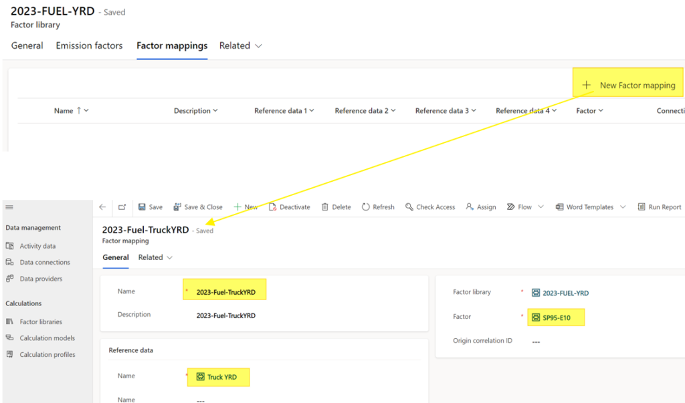This screenshot has height=403, width=685.
Task: Expand the Flow dropdown chevron
Action: pyautogui.click(x=541, y=207)
